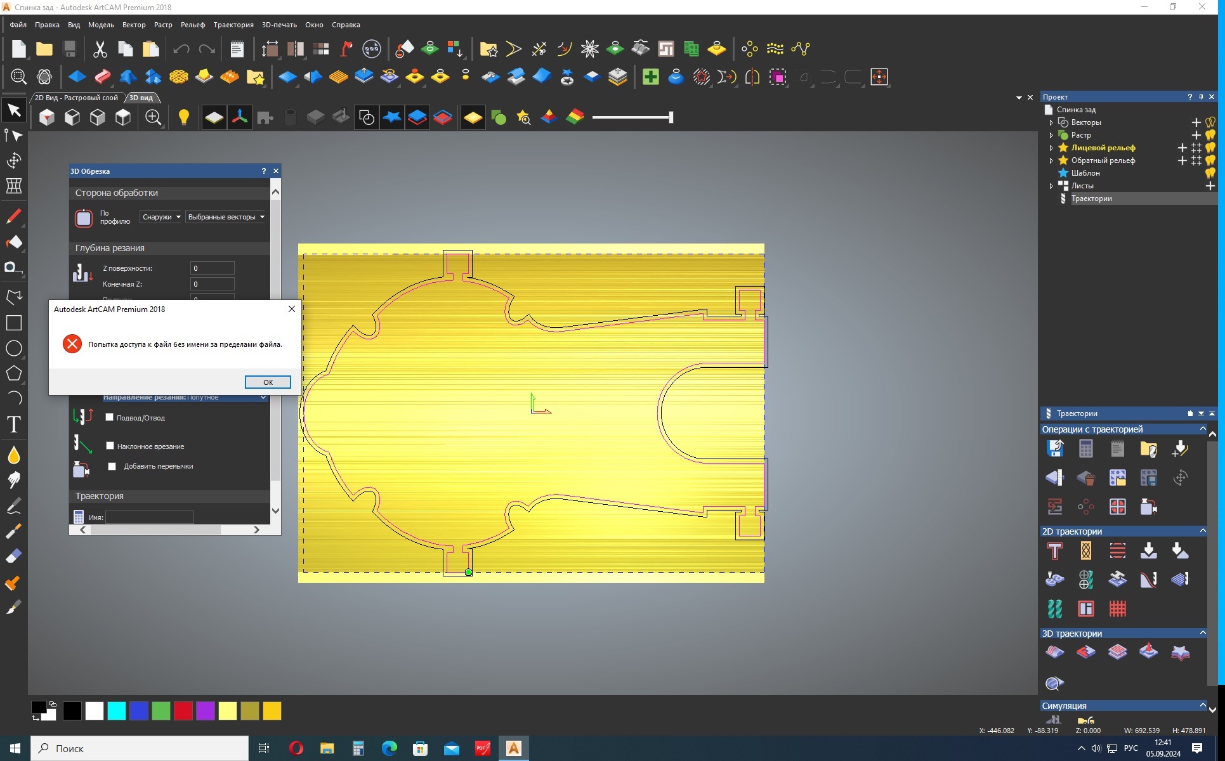Screen dimensions: 1225x761
Task: Toggle Векторы visibility light bulb
Action: point(1210,122)
